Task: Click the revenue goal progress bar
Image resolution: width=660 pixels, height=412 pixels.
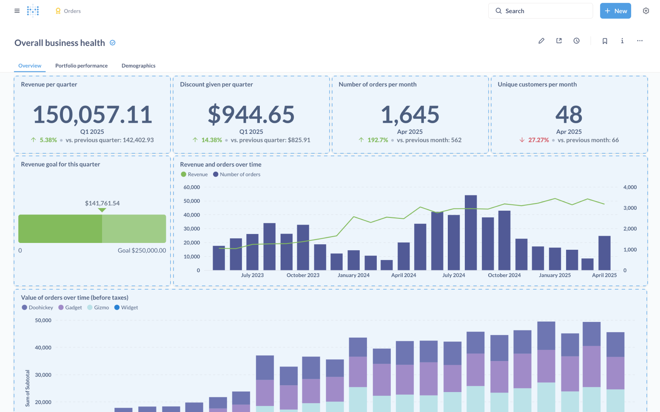Action: pos(92,229)
